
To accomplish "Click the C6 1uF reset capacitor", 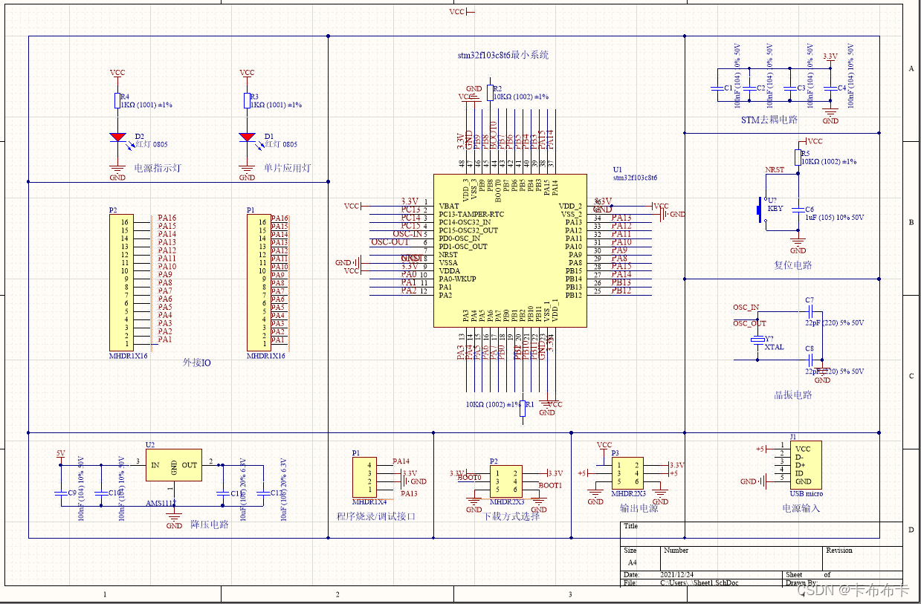I will point(798,210).
